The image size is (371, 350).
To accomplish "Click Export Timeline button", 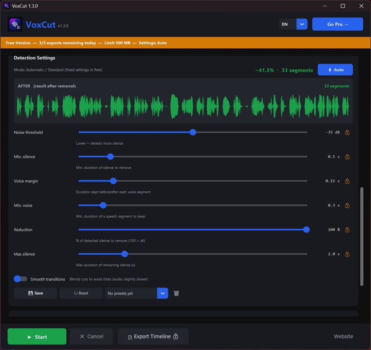I will 153,337.
